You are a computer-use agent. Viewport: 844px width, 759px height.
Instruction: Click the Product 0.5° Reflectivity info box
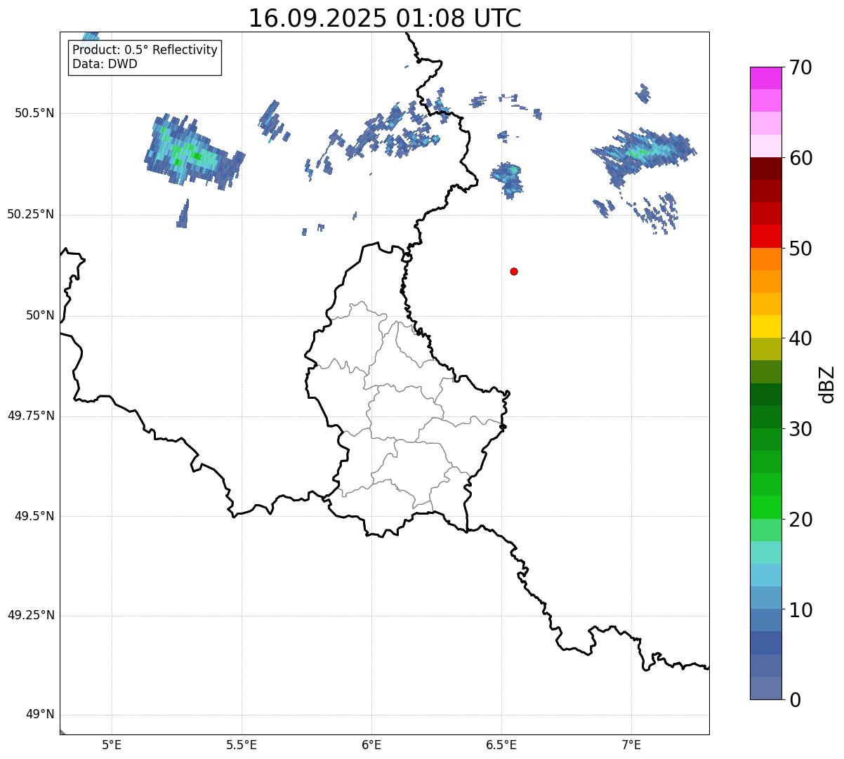pyautogui.click(x=145, y=58)
